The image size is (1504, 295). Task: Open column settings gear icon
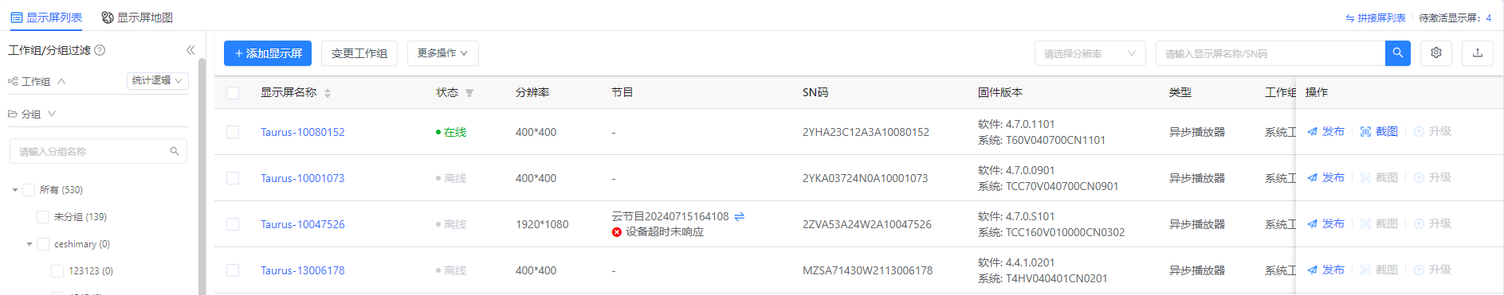[x=1435, y=53]
